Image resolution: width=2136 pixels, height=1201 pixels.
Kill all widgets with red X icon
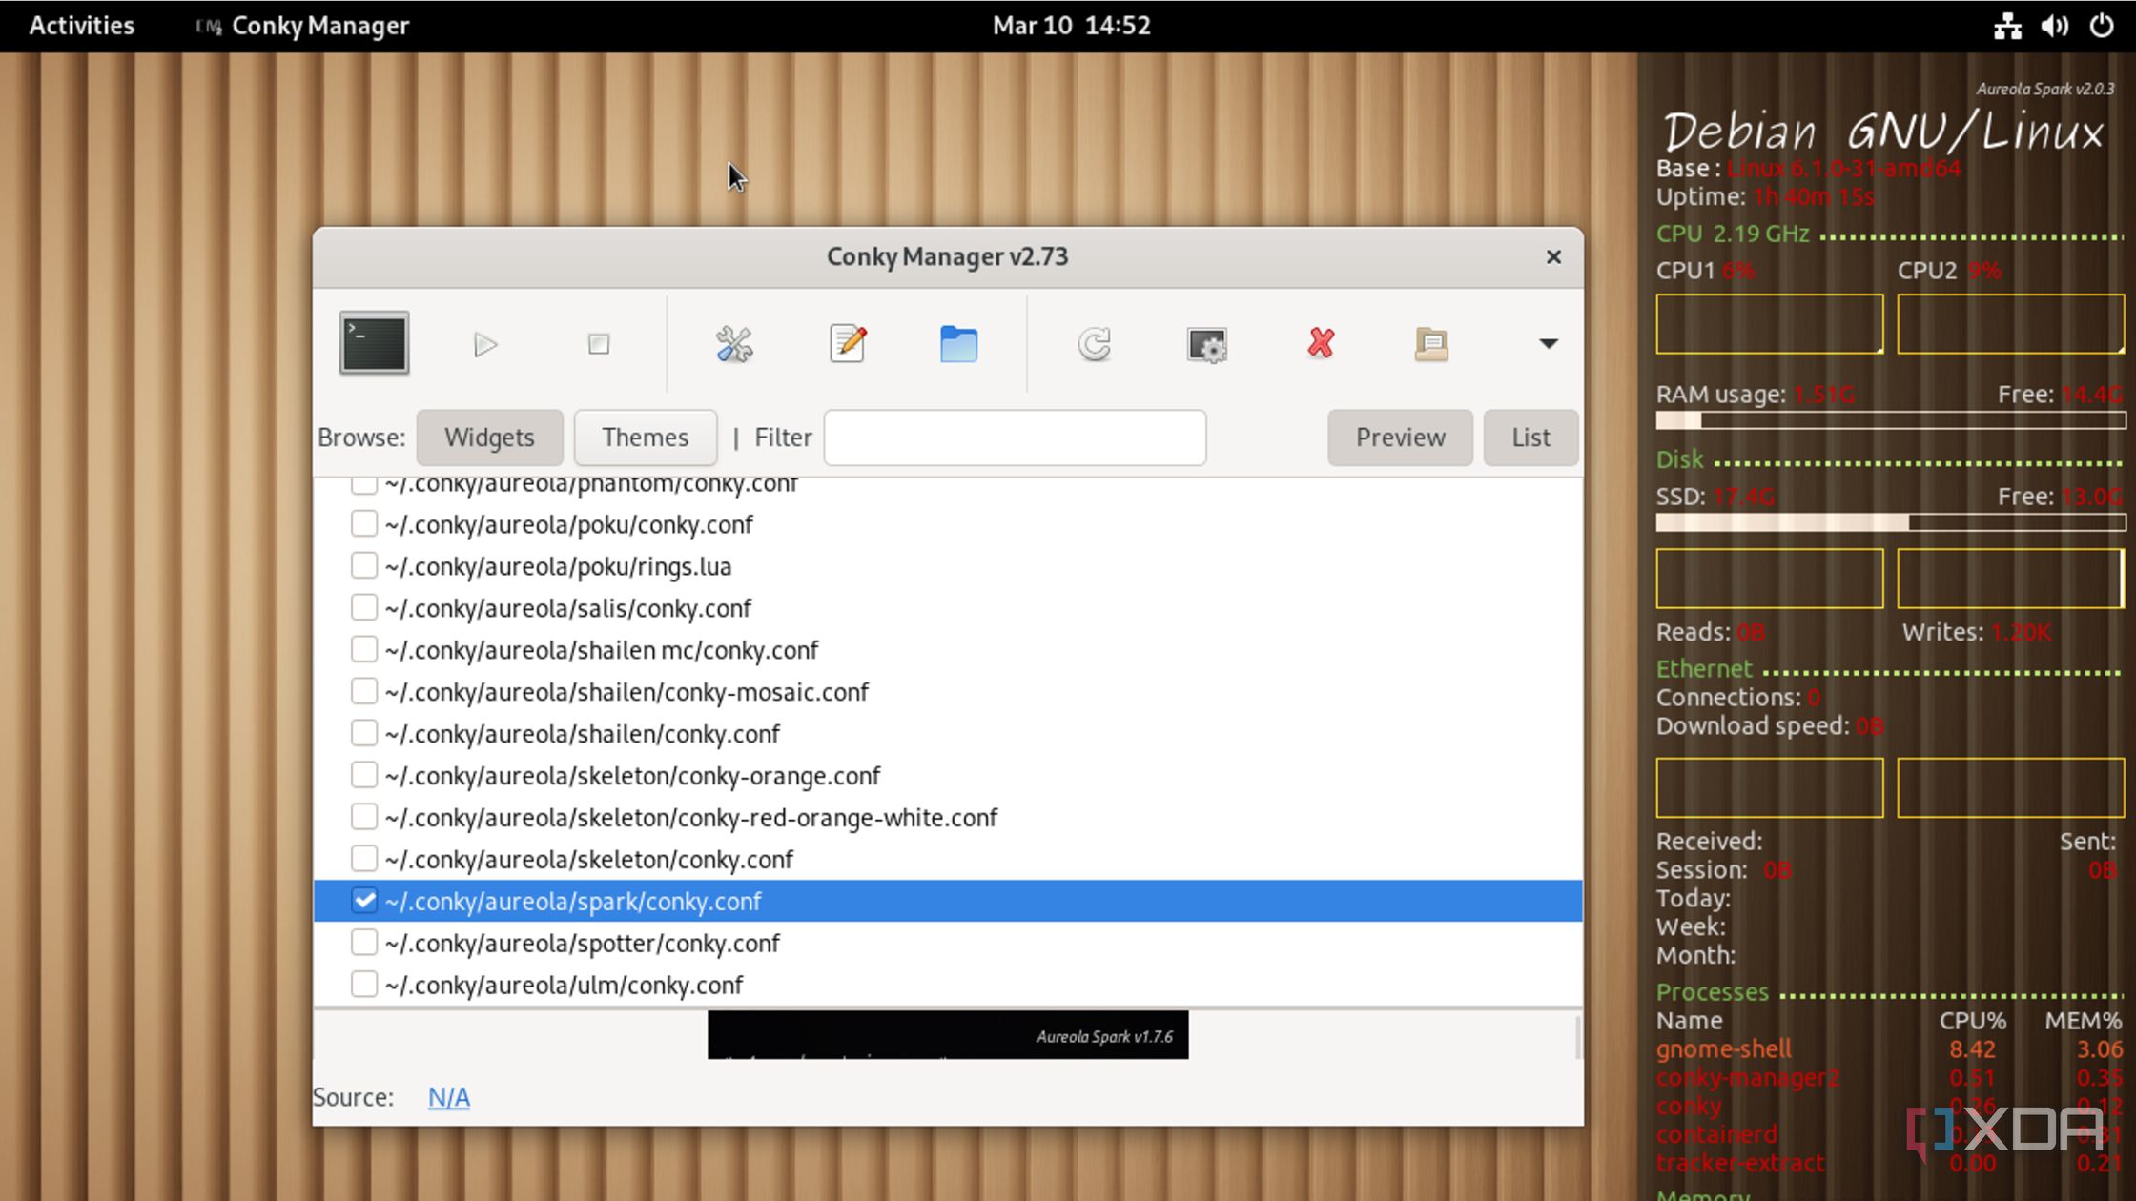(x=1321, y=343)
